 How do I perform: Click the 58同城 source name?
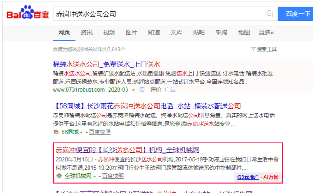click(70, 132)
